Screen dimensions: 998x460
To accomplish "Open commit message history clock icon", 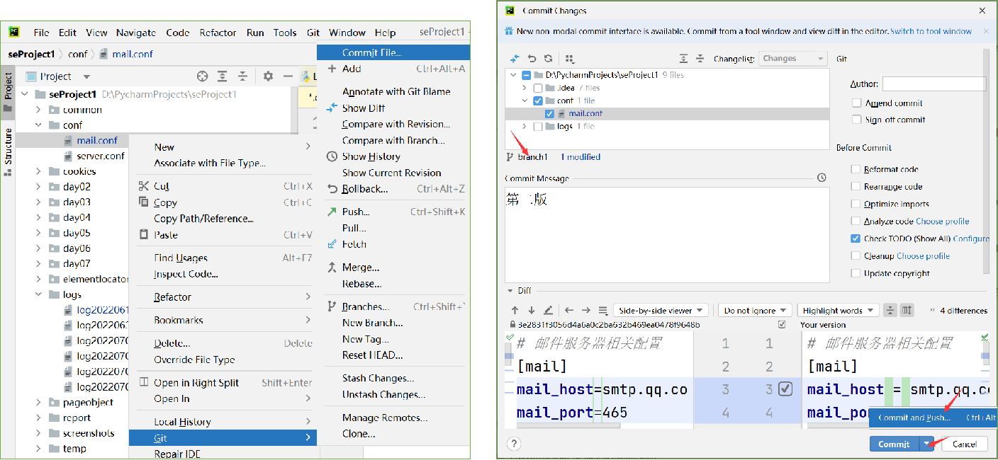I will coord(822,178).
